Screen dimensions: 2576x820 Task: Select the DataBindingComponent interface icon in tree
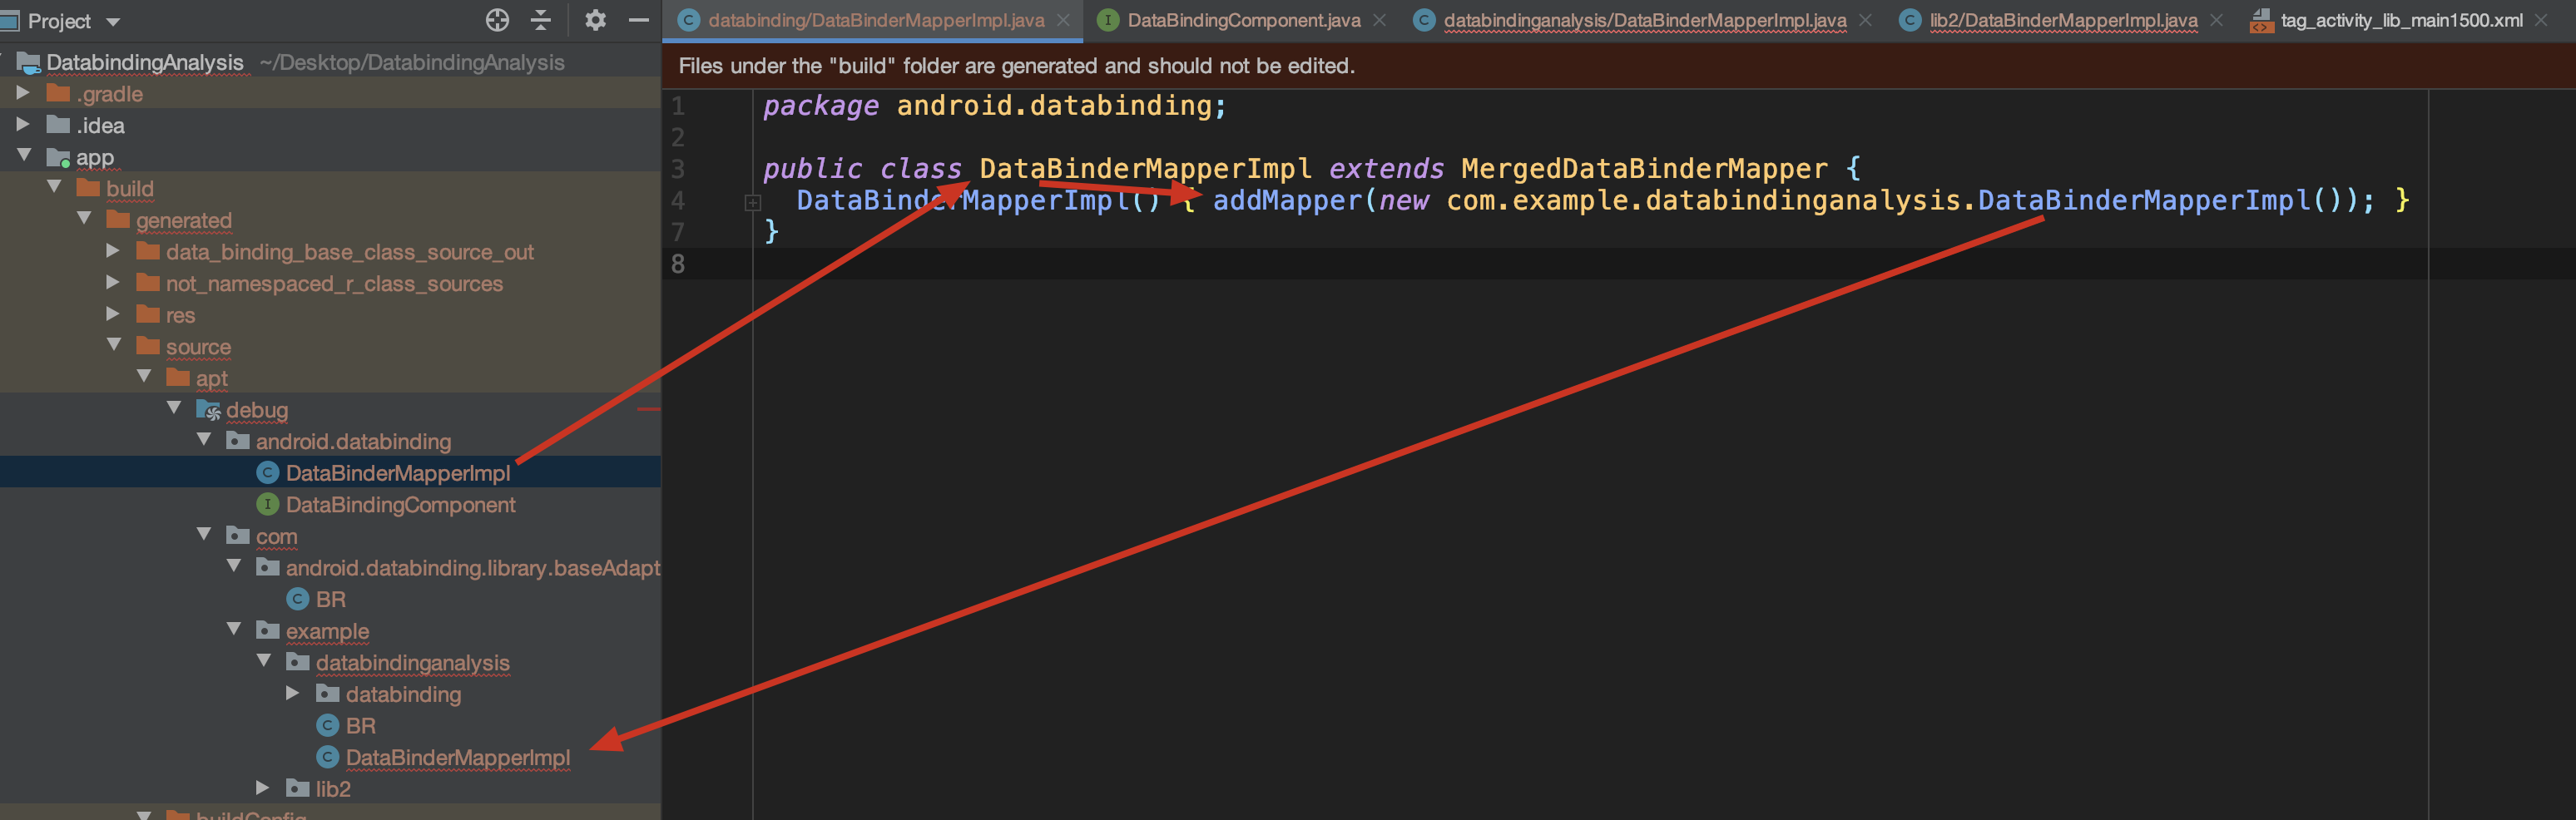click(x=267, y=505)
